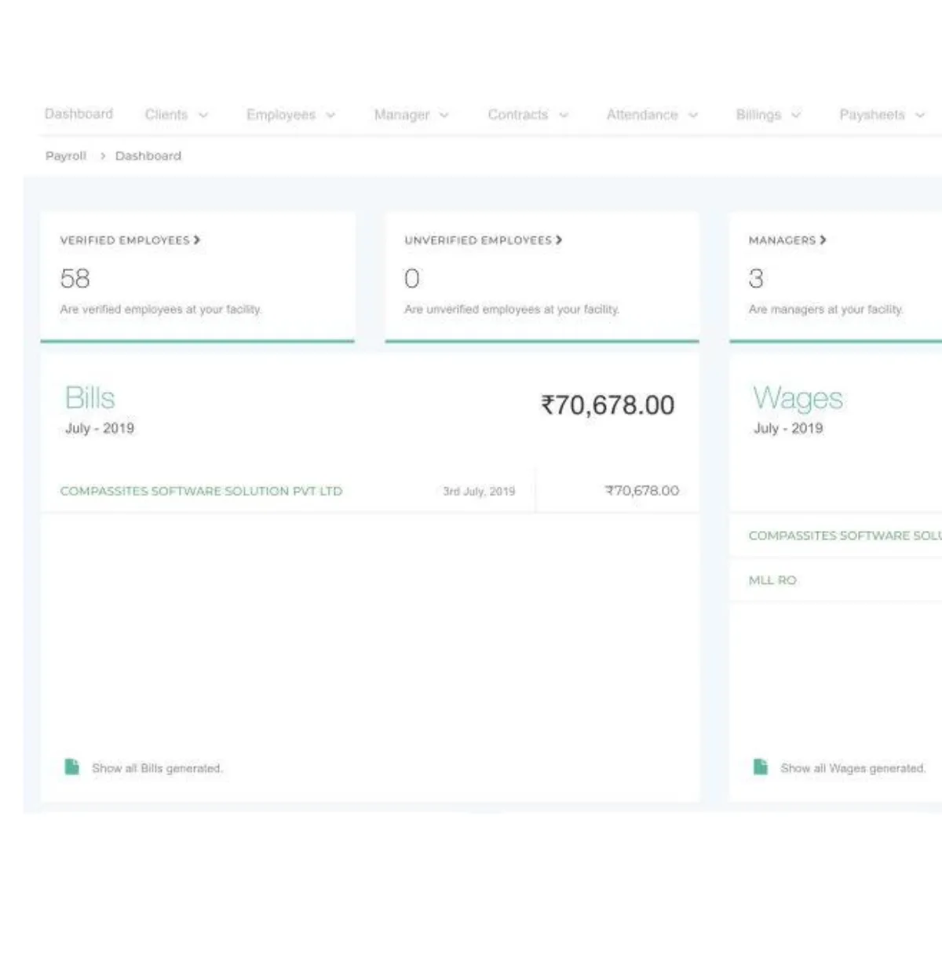This screenshot has height=977, width=942.
Task: Expand the Clients dropdown menu
Action: coord(176,115)
